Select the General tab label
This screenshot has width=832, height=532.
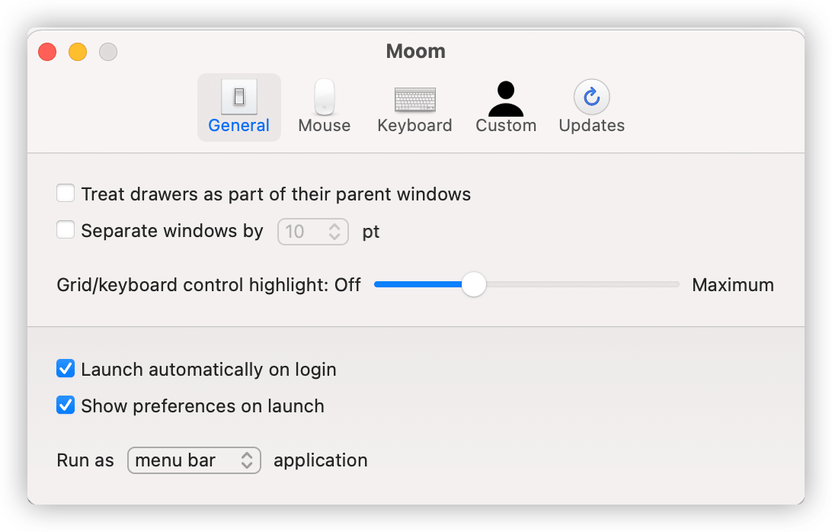click(238, 125)
